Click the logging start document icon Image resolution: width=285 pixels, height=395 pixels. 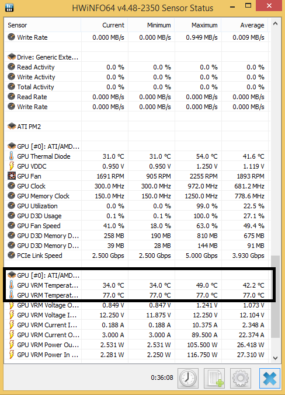point(214,378)
